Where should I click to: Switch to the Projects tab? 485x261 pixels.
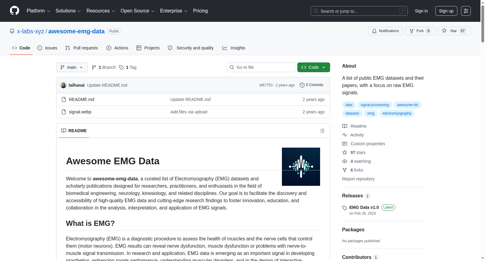[x=148, y=48]
